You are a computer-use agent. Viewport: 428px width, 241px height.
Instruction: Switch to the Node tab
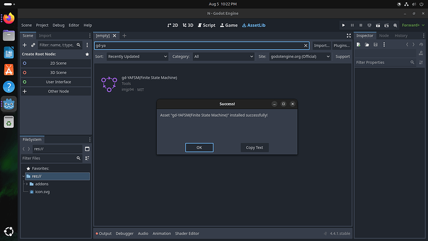384,35
